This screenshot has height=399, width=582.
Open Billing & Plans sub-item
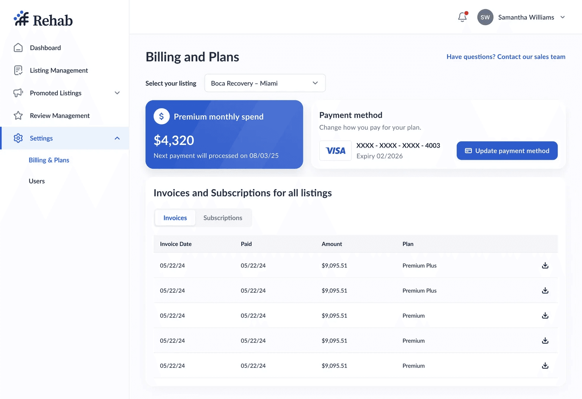click(x=49, y=160)
